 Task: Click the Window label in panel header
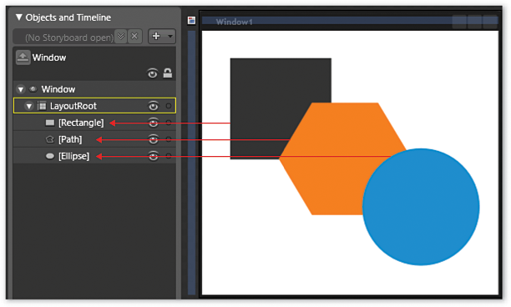pos(49,58)
